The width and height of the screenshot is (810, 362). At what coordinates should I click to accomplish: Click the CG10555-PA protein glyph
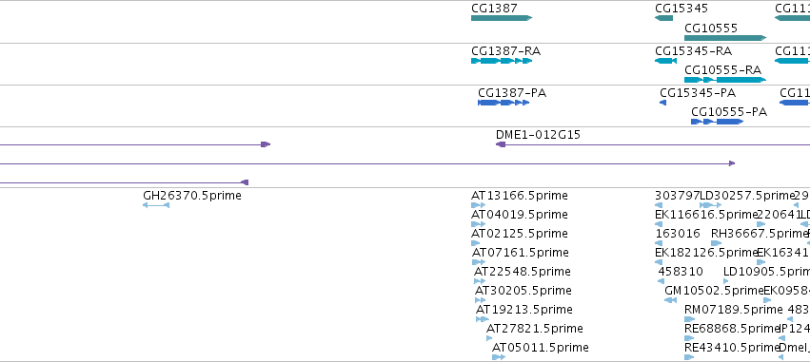[x=717, y=122]
